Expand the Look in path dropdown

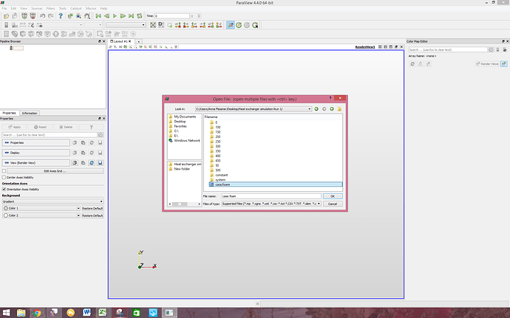pyautogui.click(x=308, y=108)
